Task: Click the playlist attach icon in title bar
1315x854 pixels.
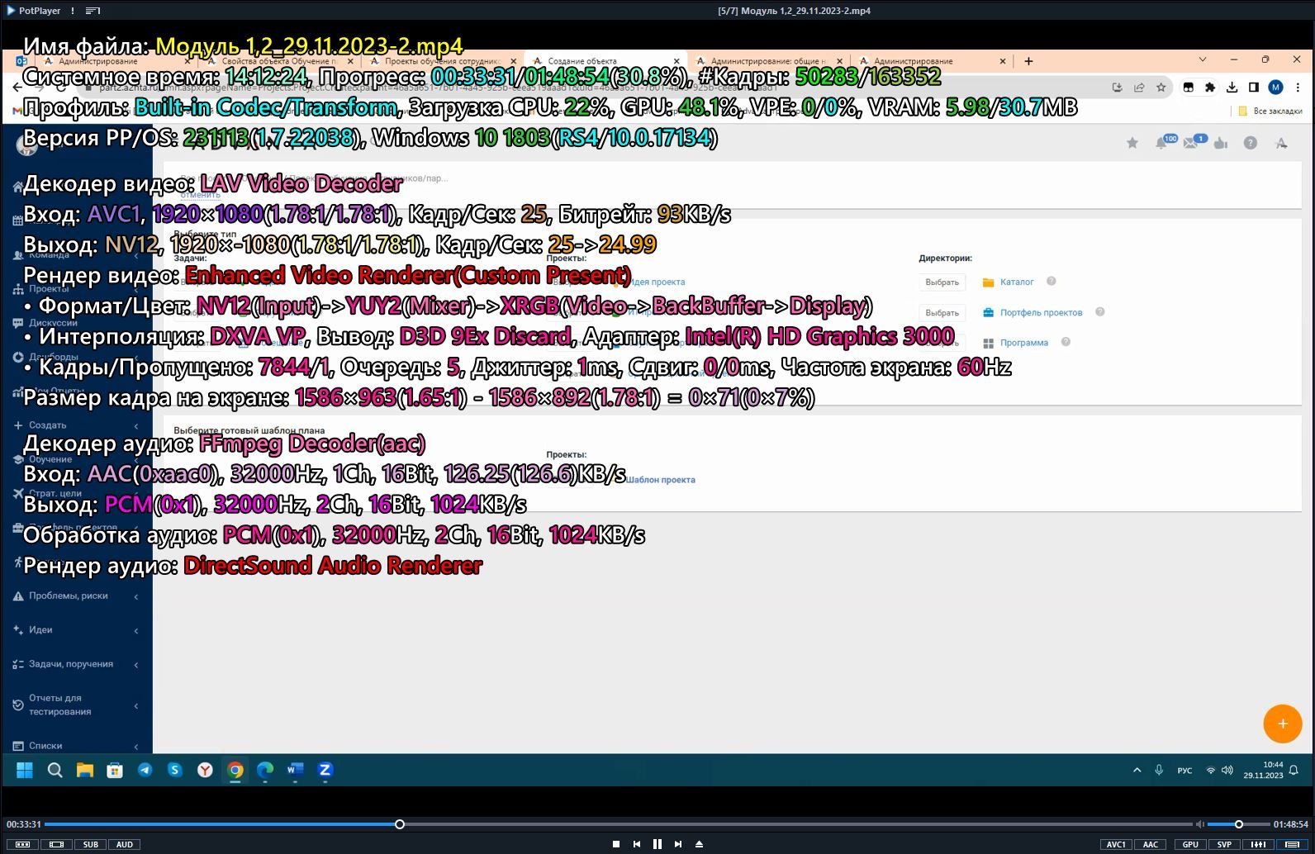Action: [x=93, y=11]
